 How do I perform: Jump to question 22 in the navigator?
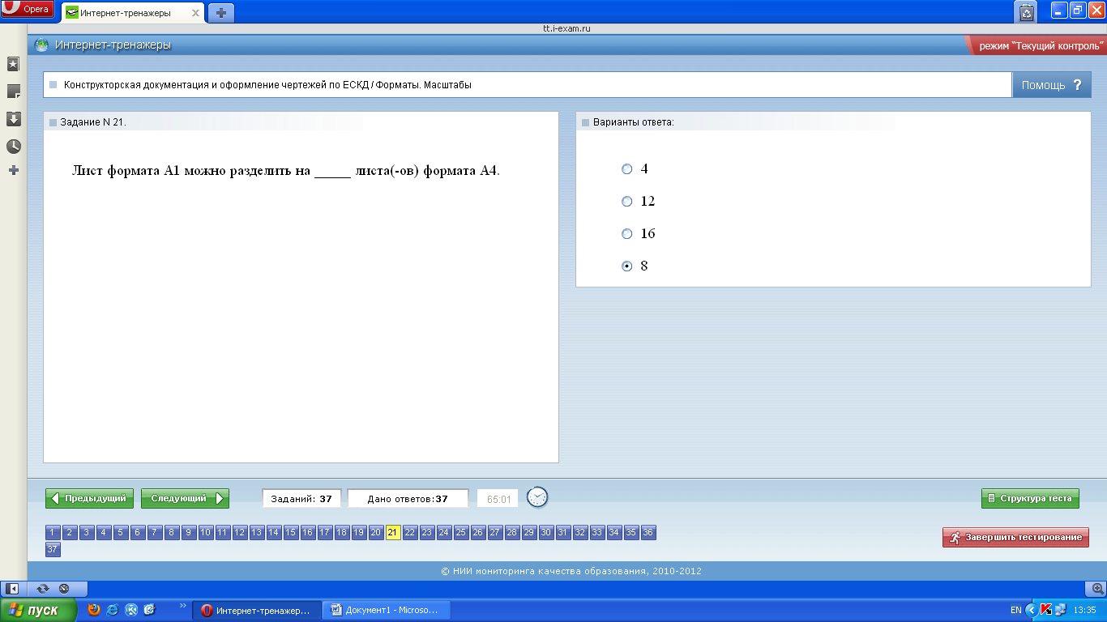tap(410, 532)
